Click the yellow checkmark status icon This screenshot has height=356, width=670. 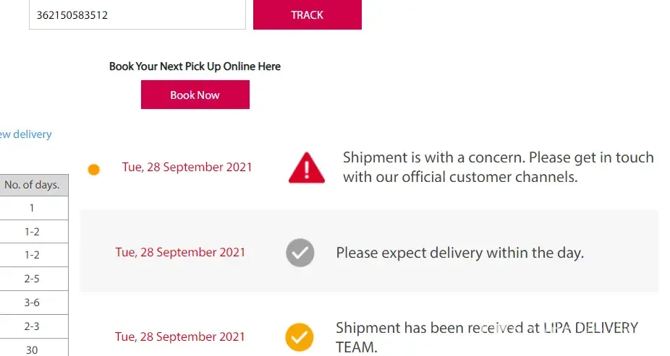(x=299, y=337)
